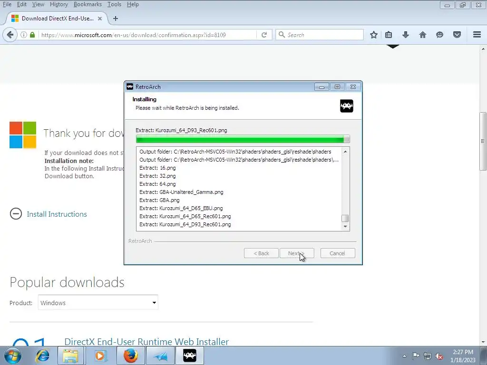
Task: Open the History menu
Action: point(58,4)
